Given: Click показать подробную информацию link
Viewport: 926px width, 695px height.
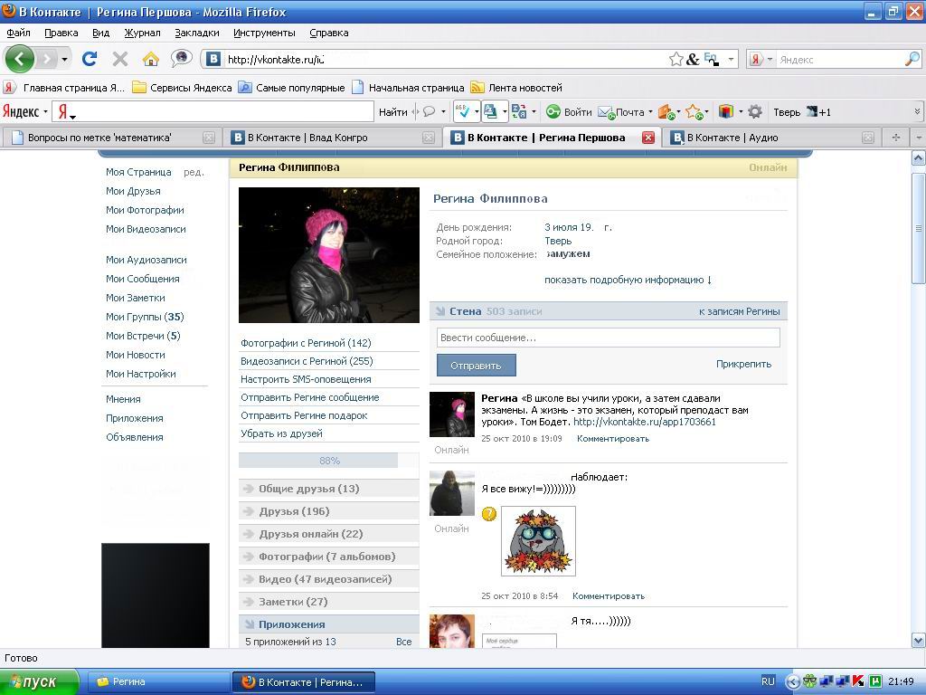Looking at the screenshot, I should point(628,280).
